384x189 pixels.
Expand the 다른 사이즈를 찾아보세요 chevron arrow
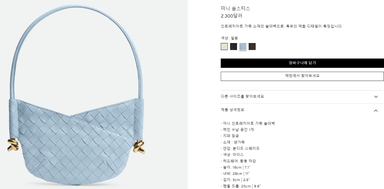pos(376,97)
